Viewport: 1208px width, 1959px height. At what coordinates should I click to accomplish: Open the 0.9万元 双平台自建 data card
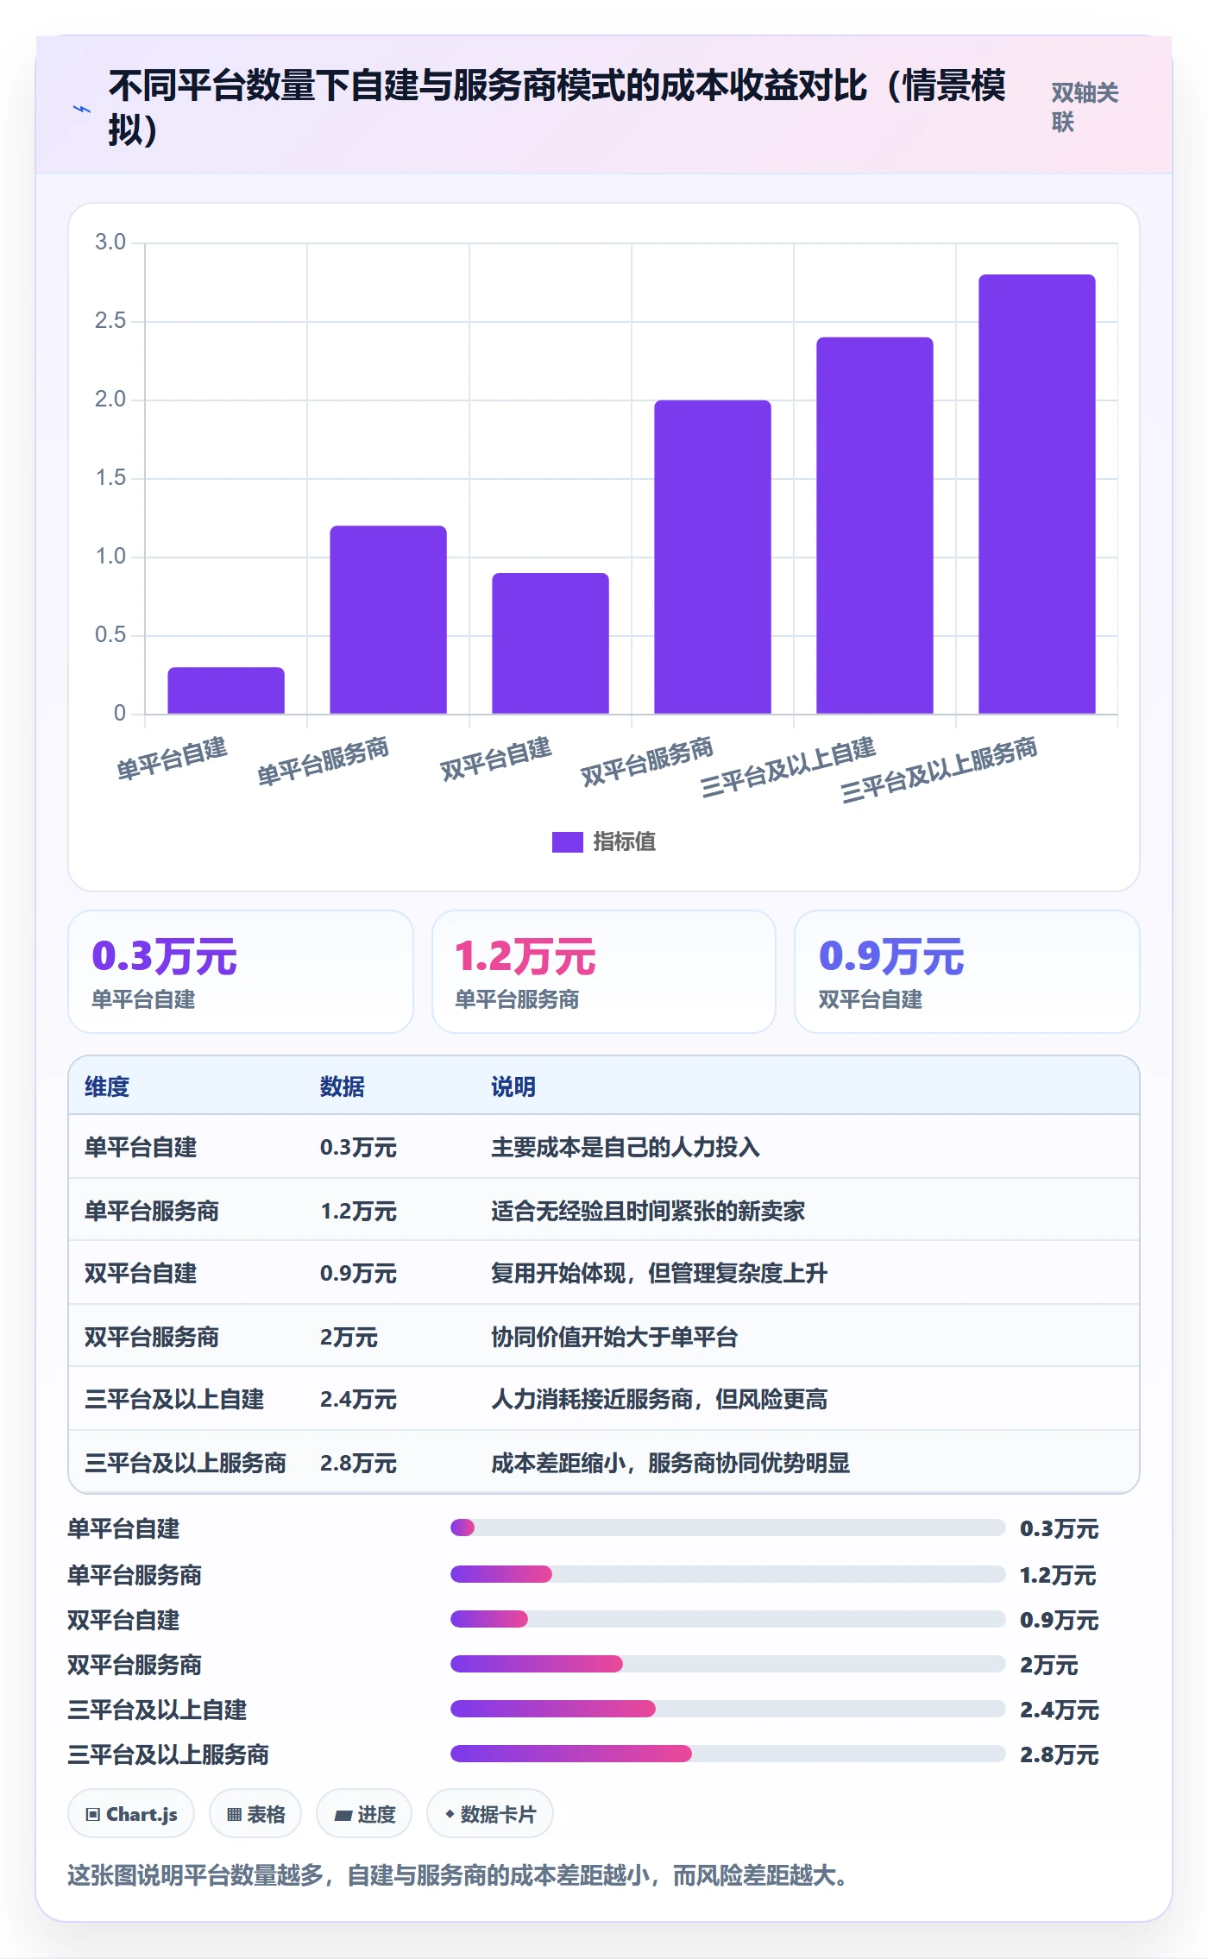[x=967, y=972]
